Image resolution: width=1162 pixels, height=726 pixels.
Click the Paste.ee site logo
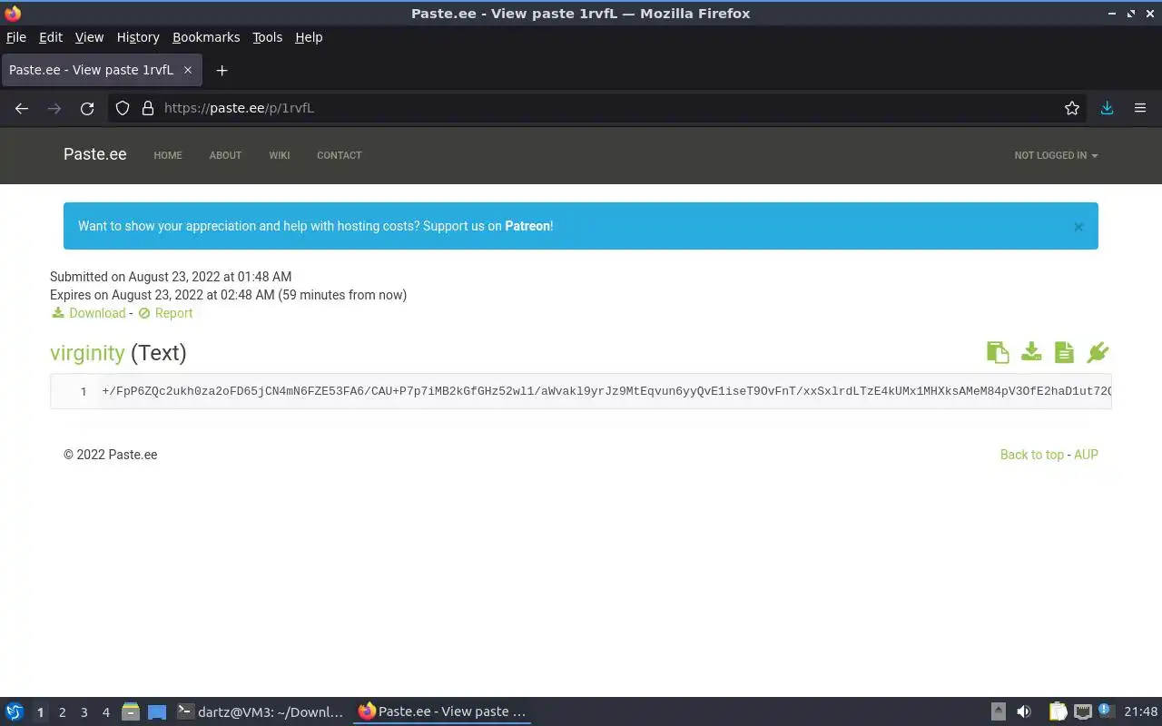pyautogui.click(x=95, y=154)
